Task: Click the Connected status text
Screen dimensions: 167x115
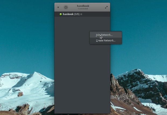Action: click(83, 9)
